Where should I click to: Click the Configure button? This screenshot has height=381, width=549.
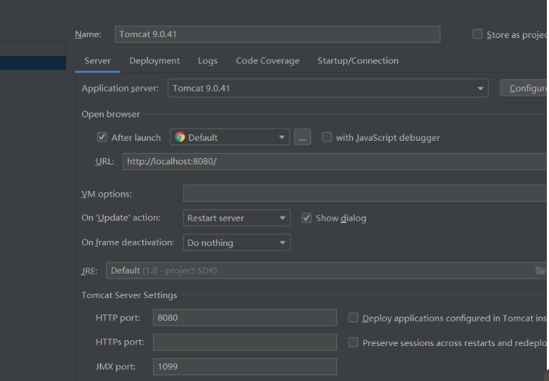tap(524, 88)
